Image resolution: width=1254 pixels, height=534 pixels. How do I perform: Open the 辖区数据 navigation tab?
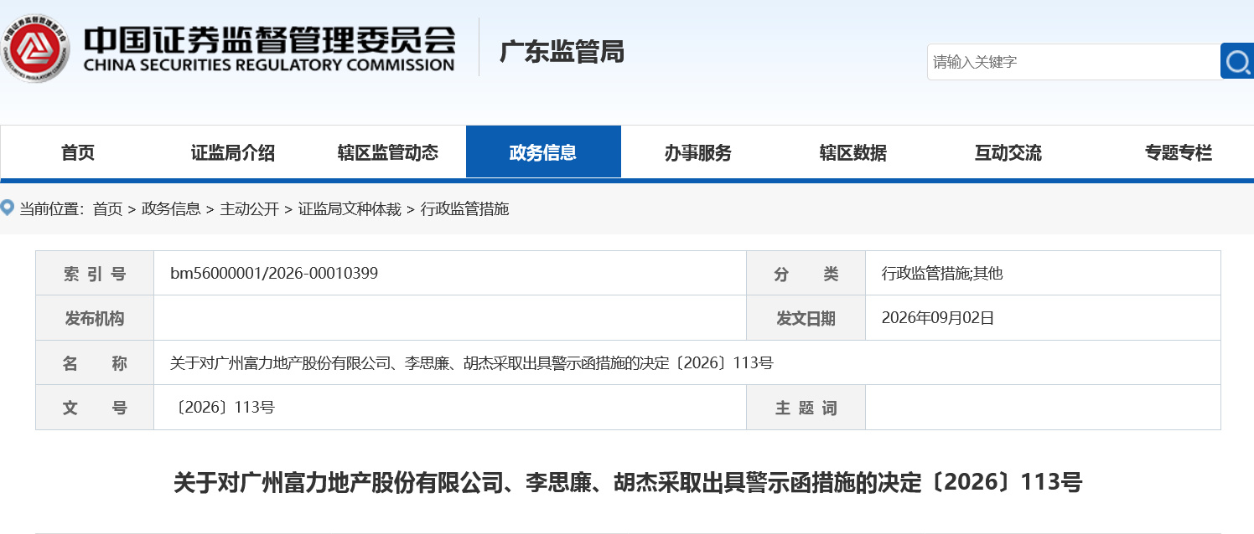point(853,152)
